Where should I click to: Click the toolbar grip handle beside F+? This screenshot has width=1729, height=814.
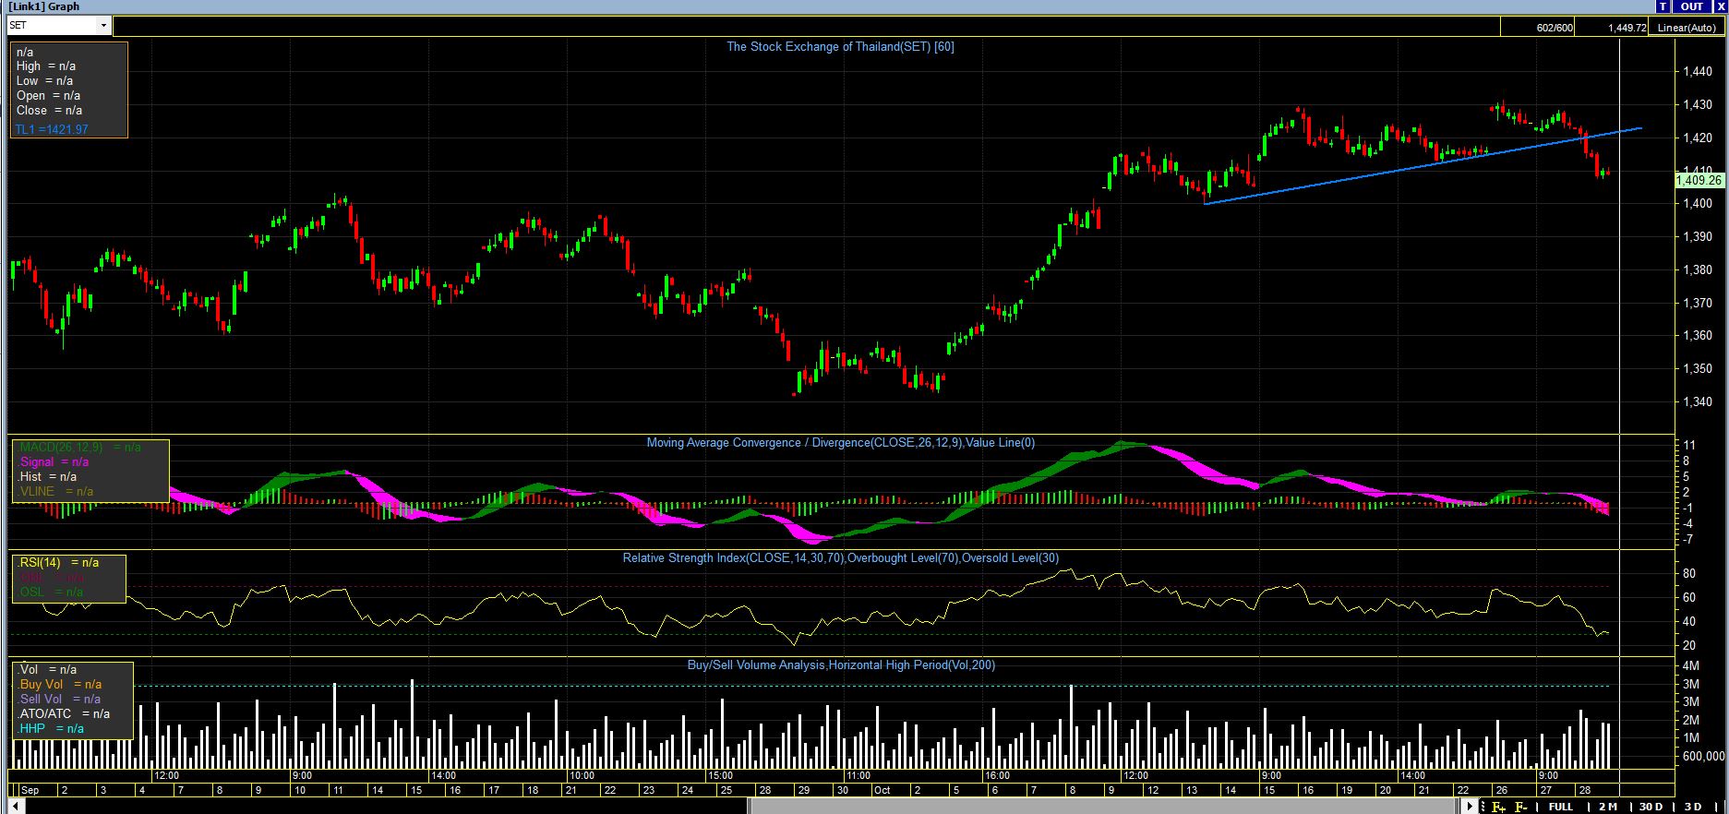[x=1483, y=807]
